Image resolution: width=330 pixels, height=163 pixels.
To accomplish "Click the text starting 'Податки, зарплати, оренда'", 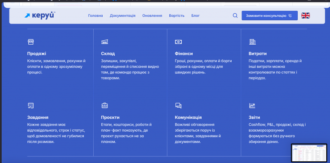I will coord(275,69).
